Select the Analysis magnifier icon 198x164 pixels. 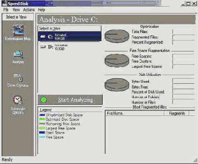point(18,55)
